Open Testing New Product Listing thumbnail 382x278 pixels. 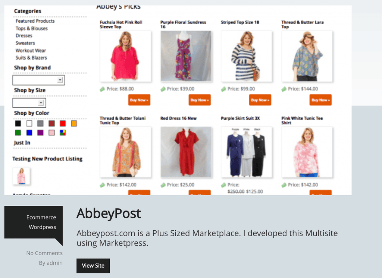(21, 176)
